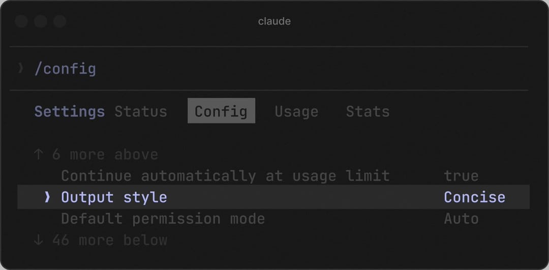Click the claude window title
Screen dimensions: 549x270
click(x=274, y=21)
